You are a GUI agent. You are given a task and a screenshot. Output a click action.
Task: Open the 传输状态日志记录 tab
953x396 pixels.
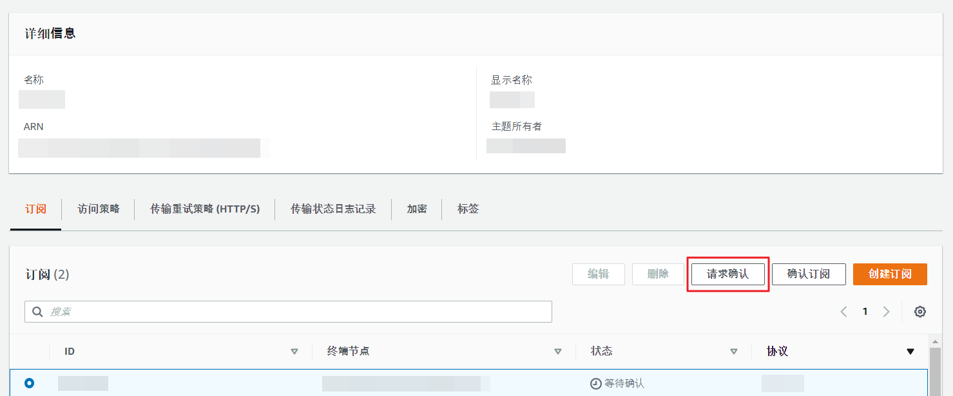(x=333, y=209)
